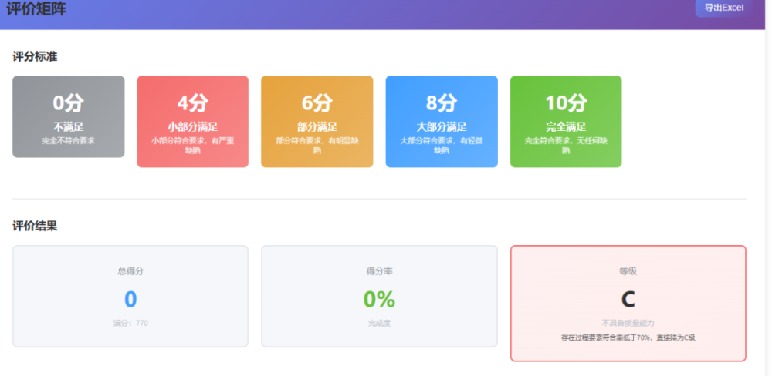
Task: Select the red 4分 小部分满足 card
Action: tap(192, 121)
